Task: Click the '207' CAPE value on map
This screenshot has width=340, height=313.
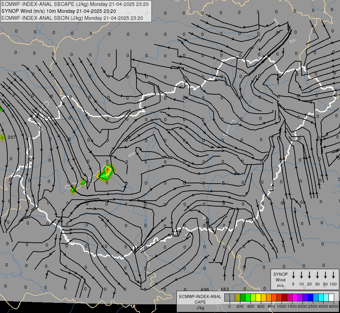Action: click(12, 137)
